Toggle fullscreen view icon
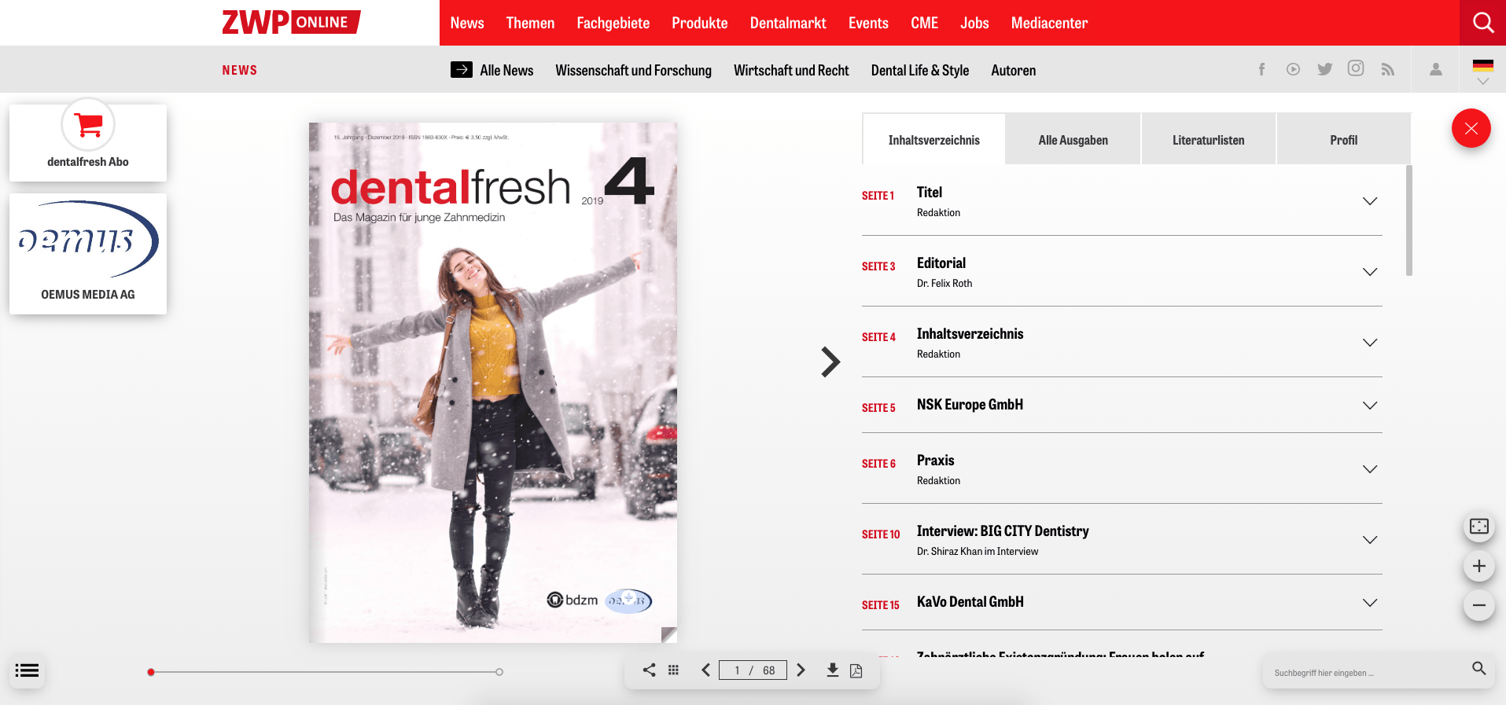 (x=1479, y=527)
